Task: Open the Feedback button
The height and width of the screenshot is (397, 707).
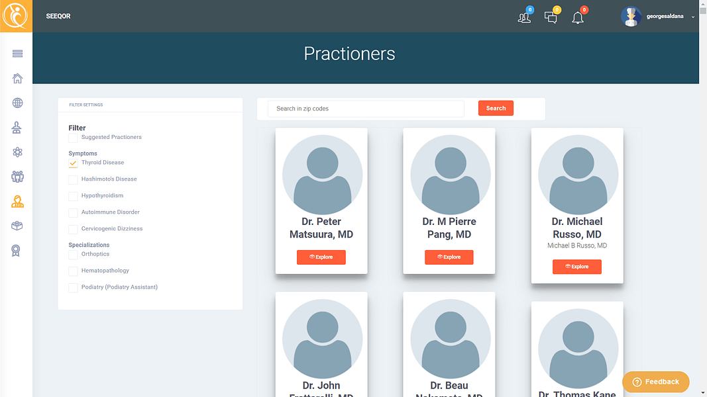Action: pyautogui.click(x=655, y=382)
